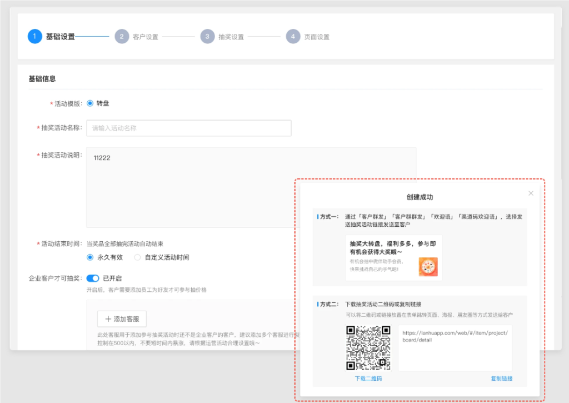The image size is (569, 403).
Task: Close the 创建成功 popup
Action: point(531,193)
